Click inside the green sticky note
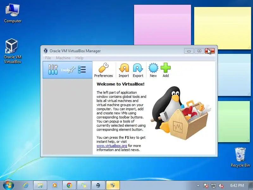Viewport: 253px width, 190px height. (x=234, y=122)
